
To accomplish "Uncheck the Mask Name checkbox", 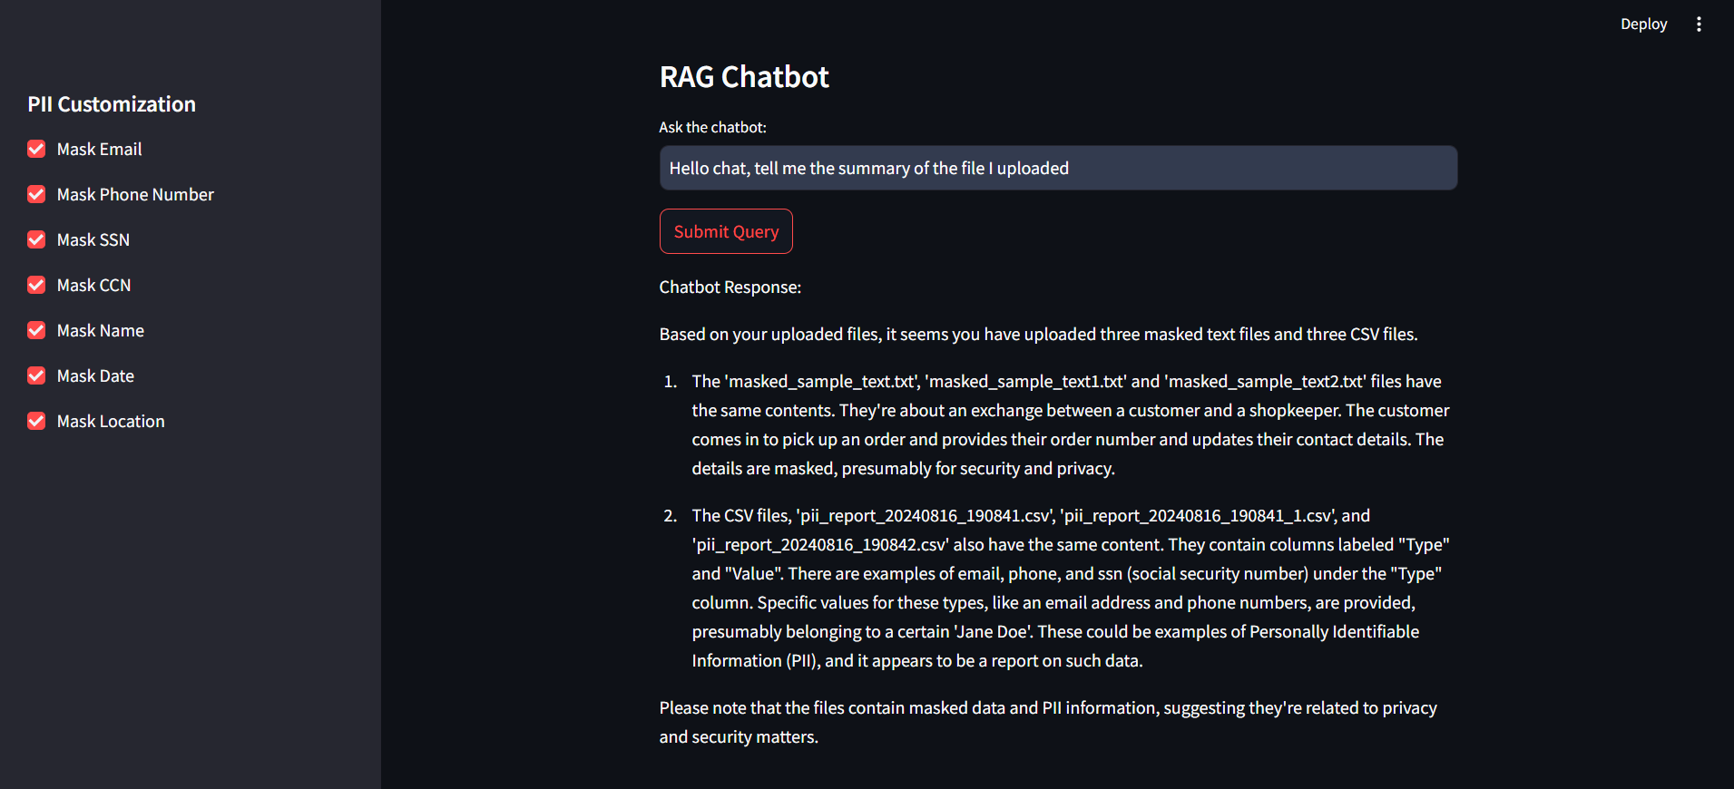I will [x=36, y=330].
